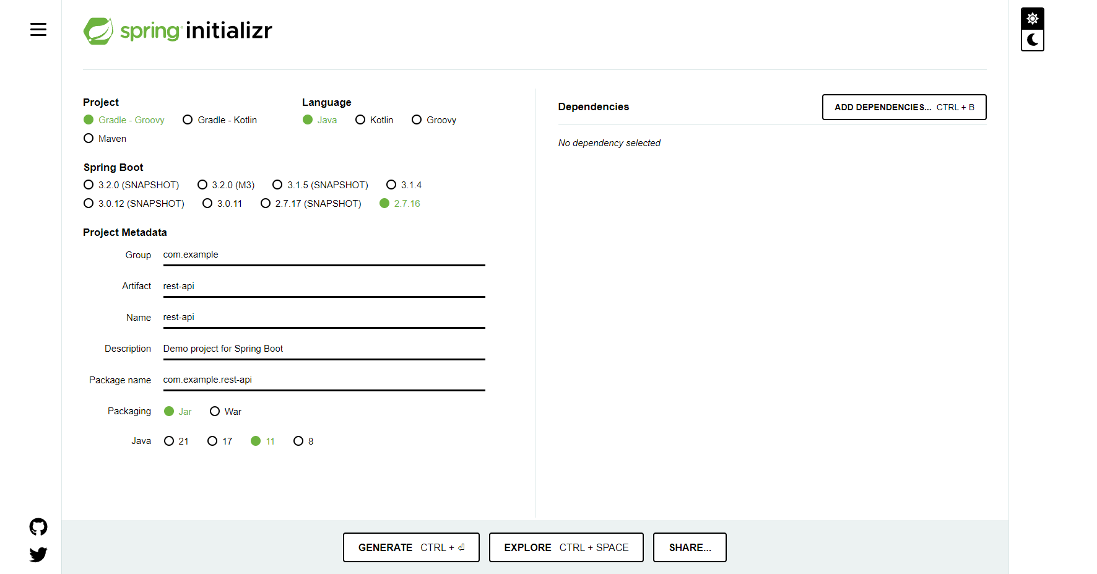Choose Spring Boot version 3.0.11

click(222, 204)
